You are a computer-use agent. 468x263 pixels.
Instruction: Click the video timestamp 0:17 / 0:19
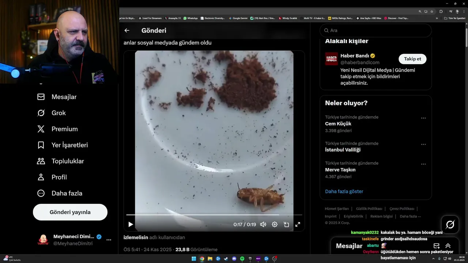(x=245, y=225)
